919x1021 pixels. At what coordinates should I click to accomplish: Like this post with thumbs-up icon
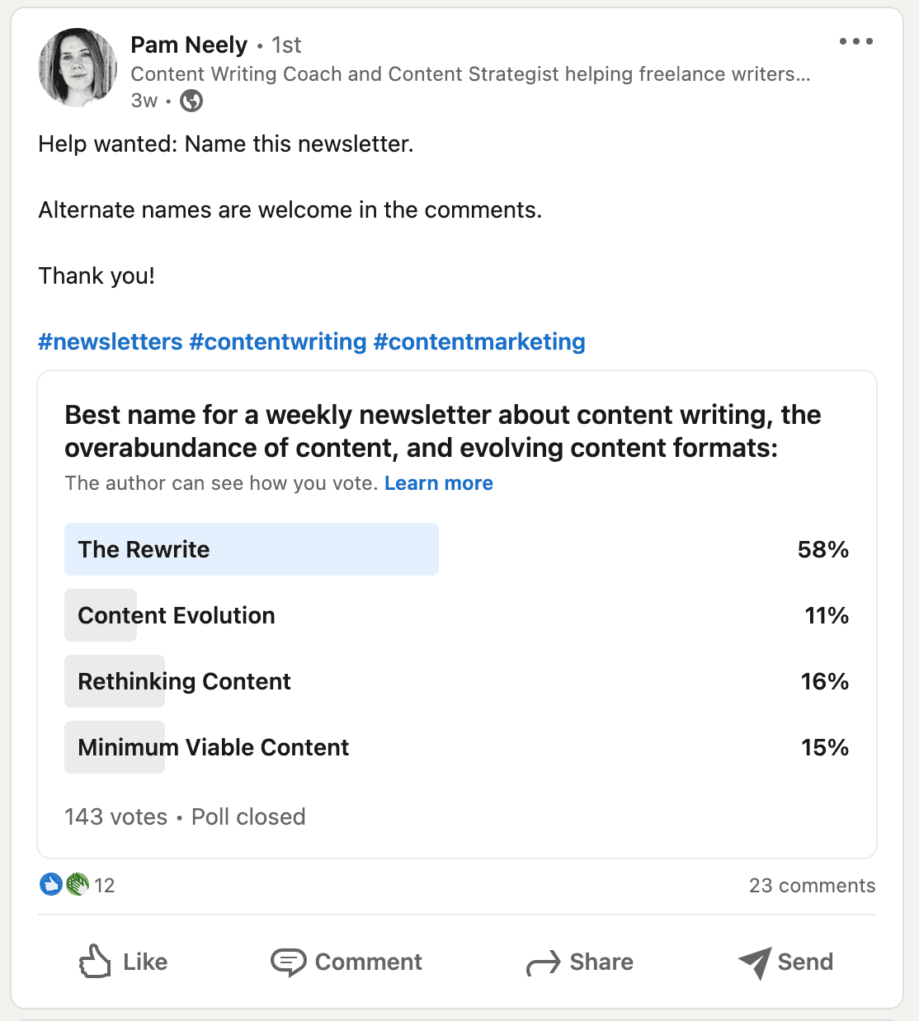(x=95, y=962)
